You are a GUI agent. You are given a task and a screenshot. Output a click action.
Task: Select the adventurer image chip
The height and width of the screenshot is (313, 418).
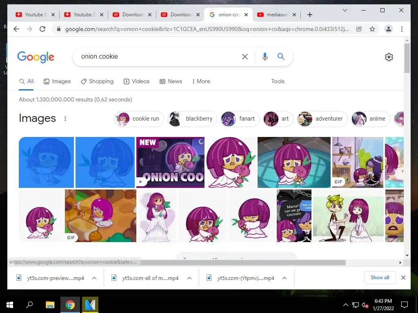point(322,119)
